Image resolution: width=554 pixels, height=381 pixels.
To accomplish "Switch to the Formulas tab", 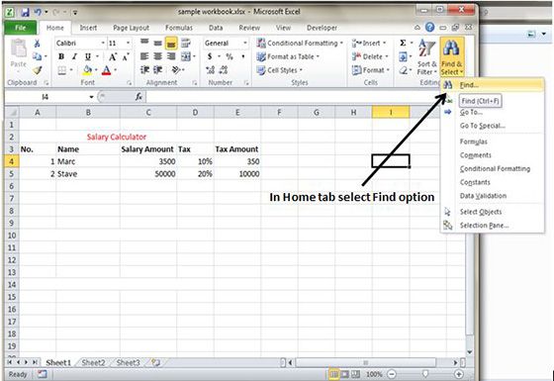I will tap(179, 28).
